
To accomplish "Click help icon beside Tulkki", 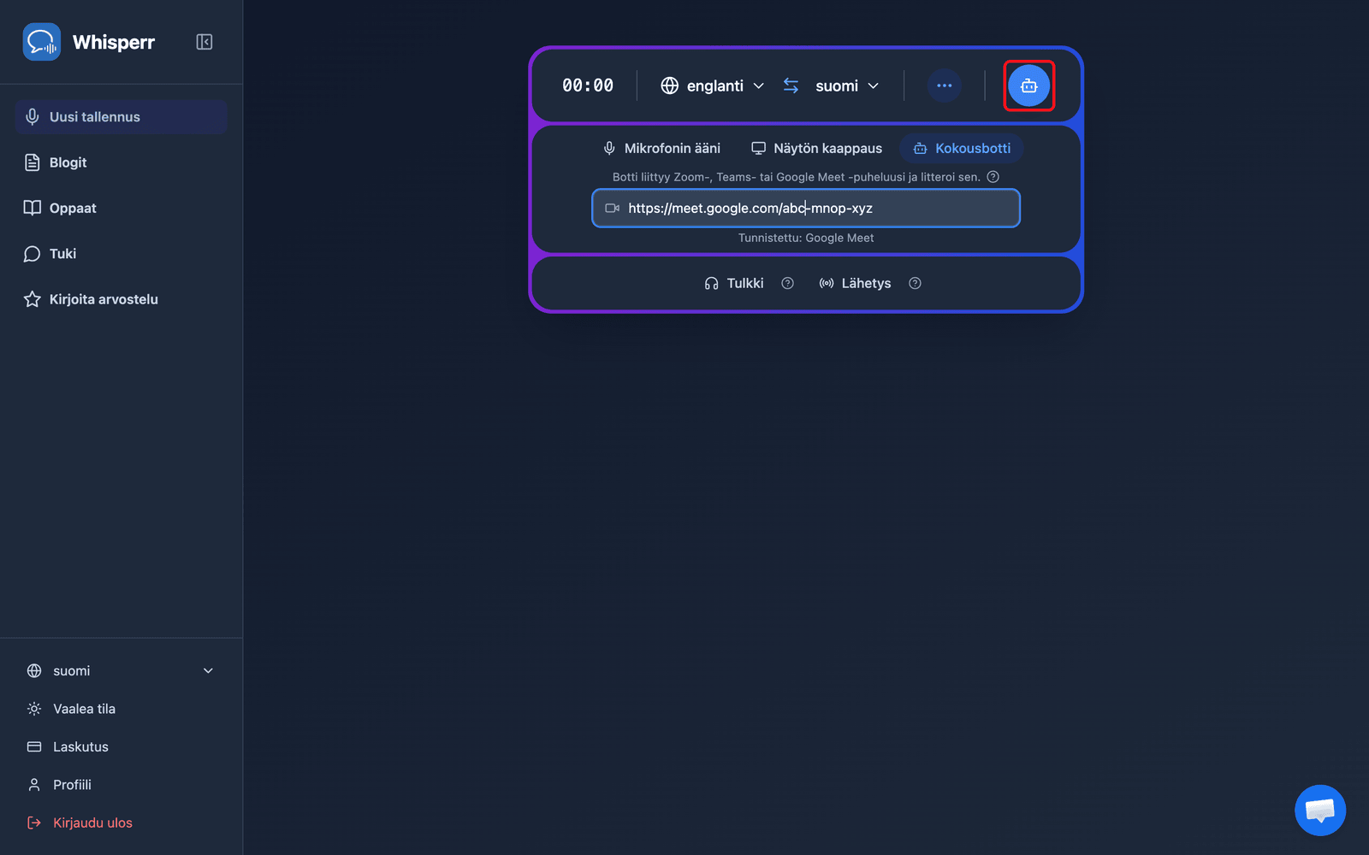I will [x=788, y=283].
